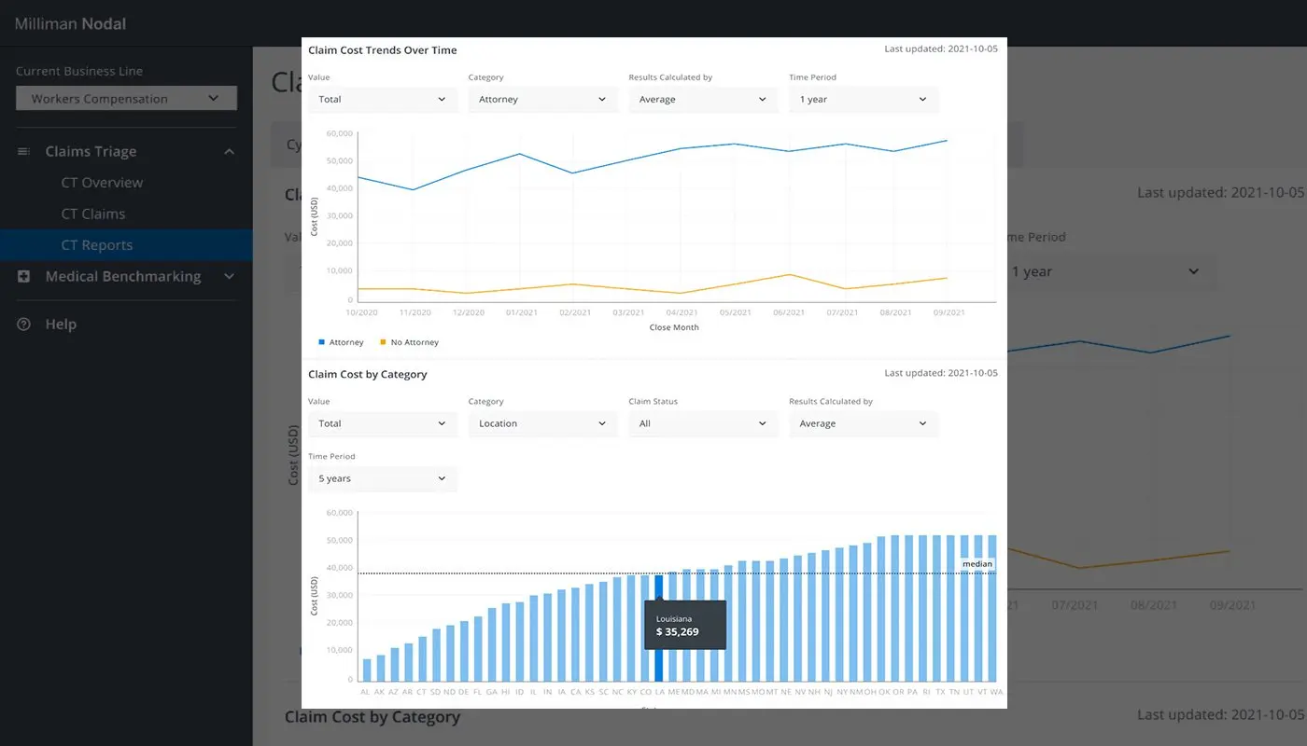
Task: Open the Time Period dropdown showing 5 years
Action: point(383,478)
